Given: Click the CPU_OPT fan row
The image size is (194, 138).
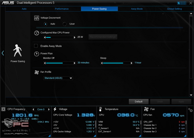Looking at the screenshot, I should pyautogui.click(x=164, y=122).
